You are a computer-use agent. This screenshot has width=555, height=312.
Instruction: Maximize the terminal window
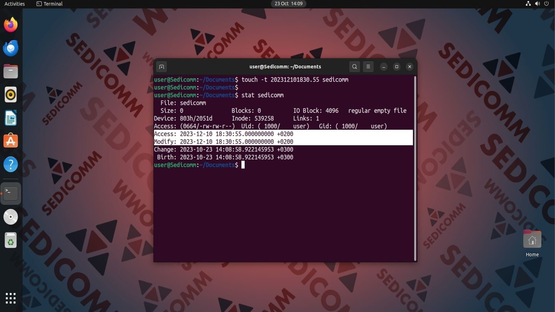397,67
